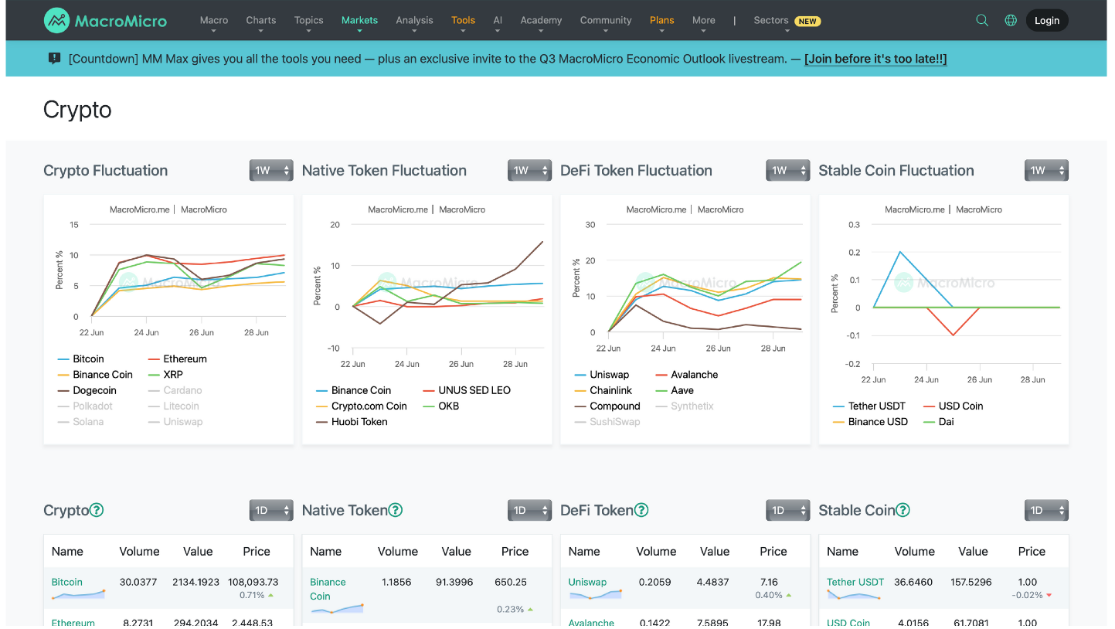
Task: Open the DeFi Token table 1D dropdown
Action: (x=787, y=510)
